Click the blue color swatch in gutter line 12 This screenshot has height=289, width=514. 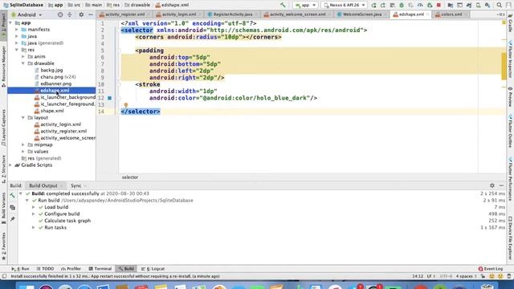click(x=109, y=98)
